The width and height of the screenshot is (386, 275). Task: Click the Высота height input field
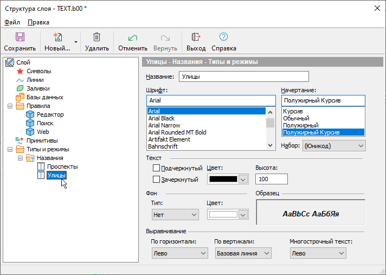pyautogui.click(x=271, y=179)
